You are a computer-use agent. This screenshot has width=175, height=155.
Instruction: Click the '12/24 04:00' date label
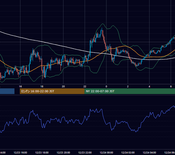click(149, 152)
